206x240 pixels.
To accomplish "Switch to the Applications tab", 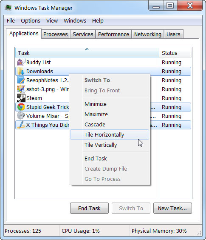I will click(24, 34).
